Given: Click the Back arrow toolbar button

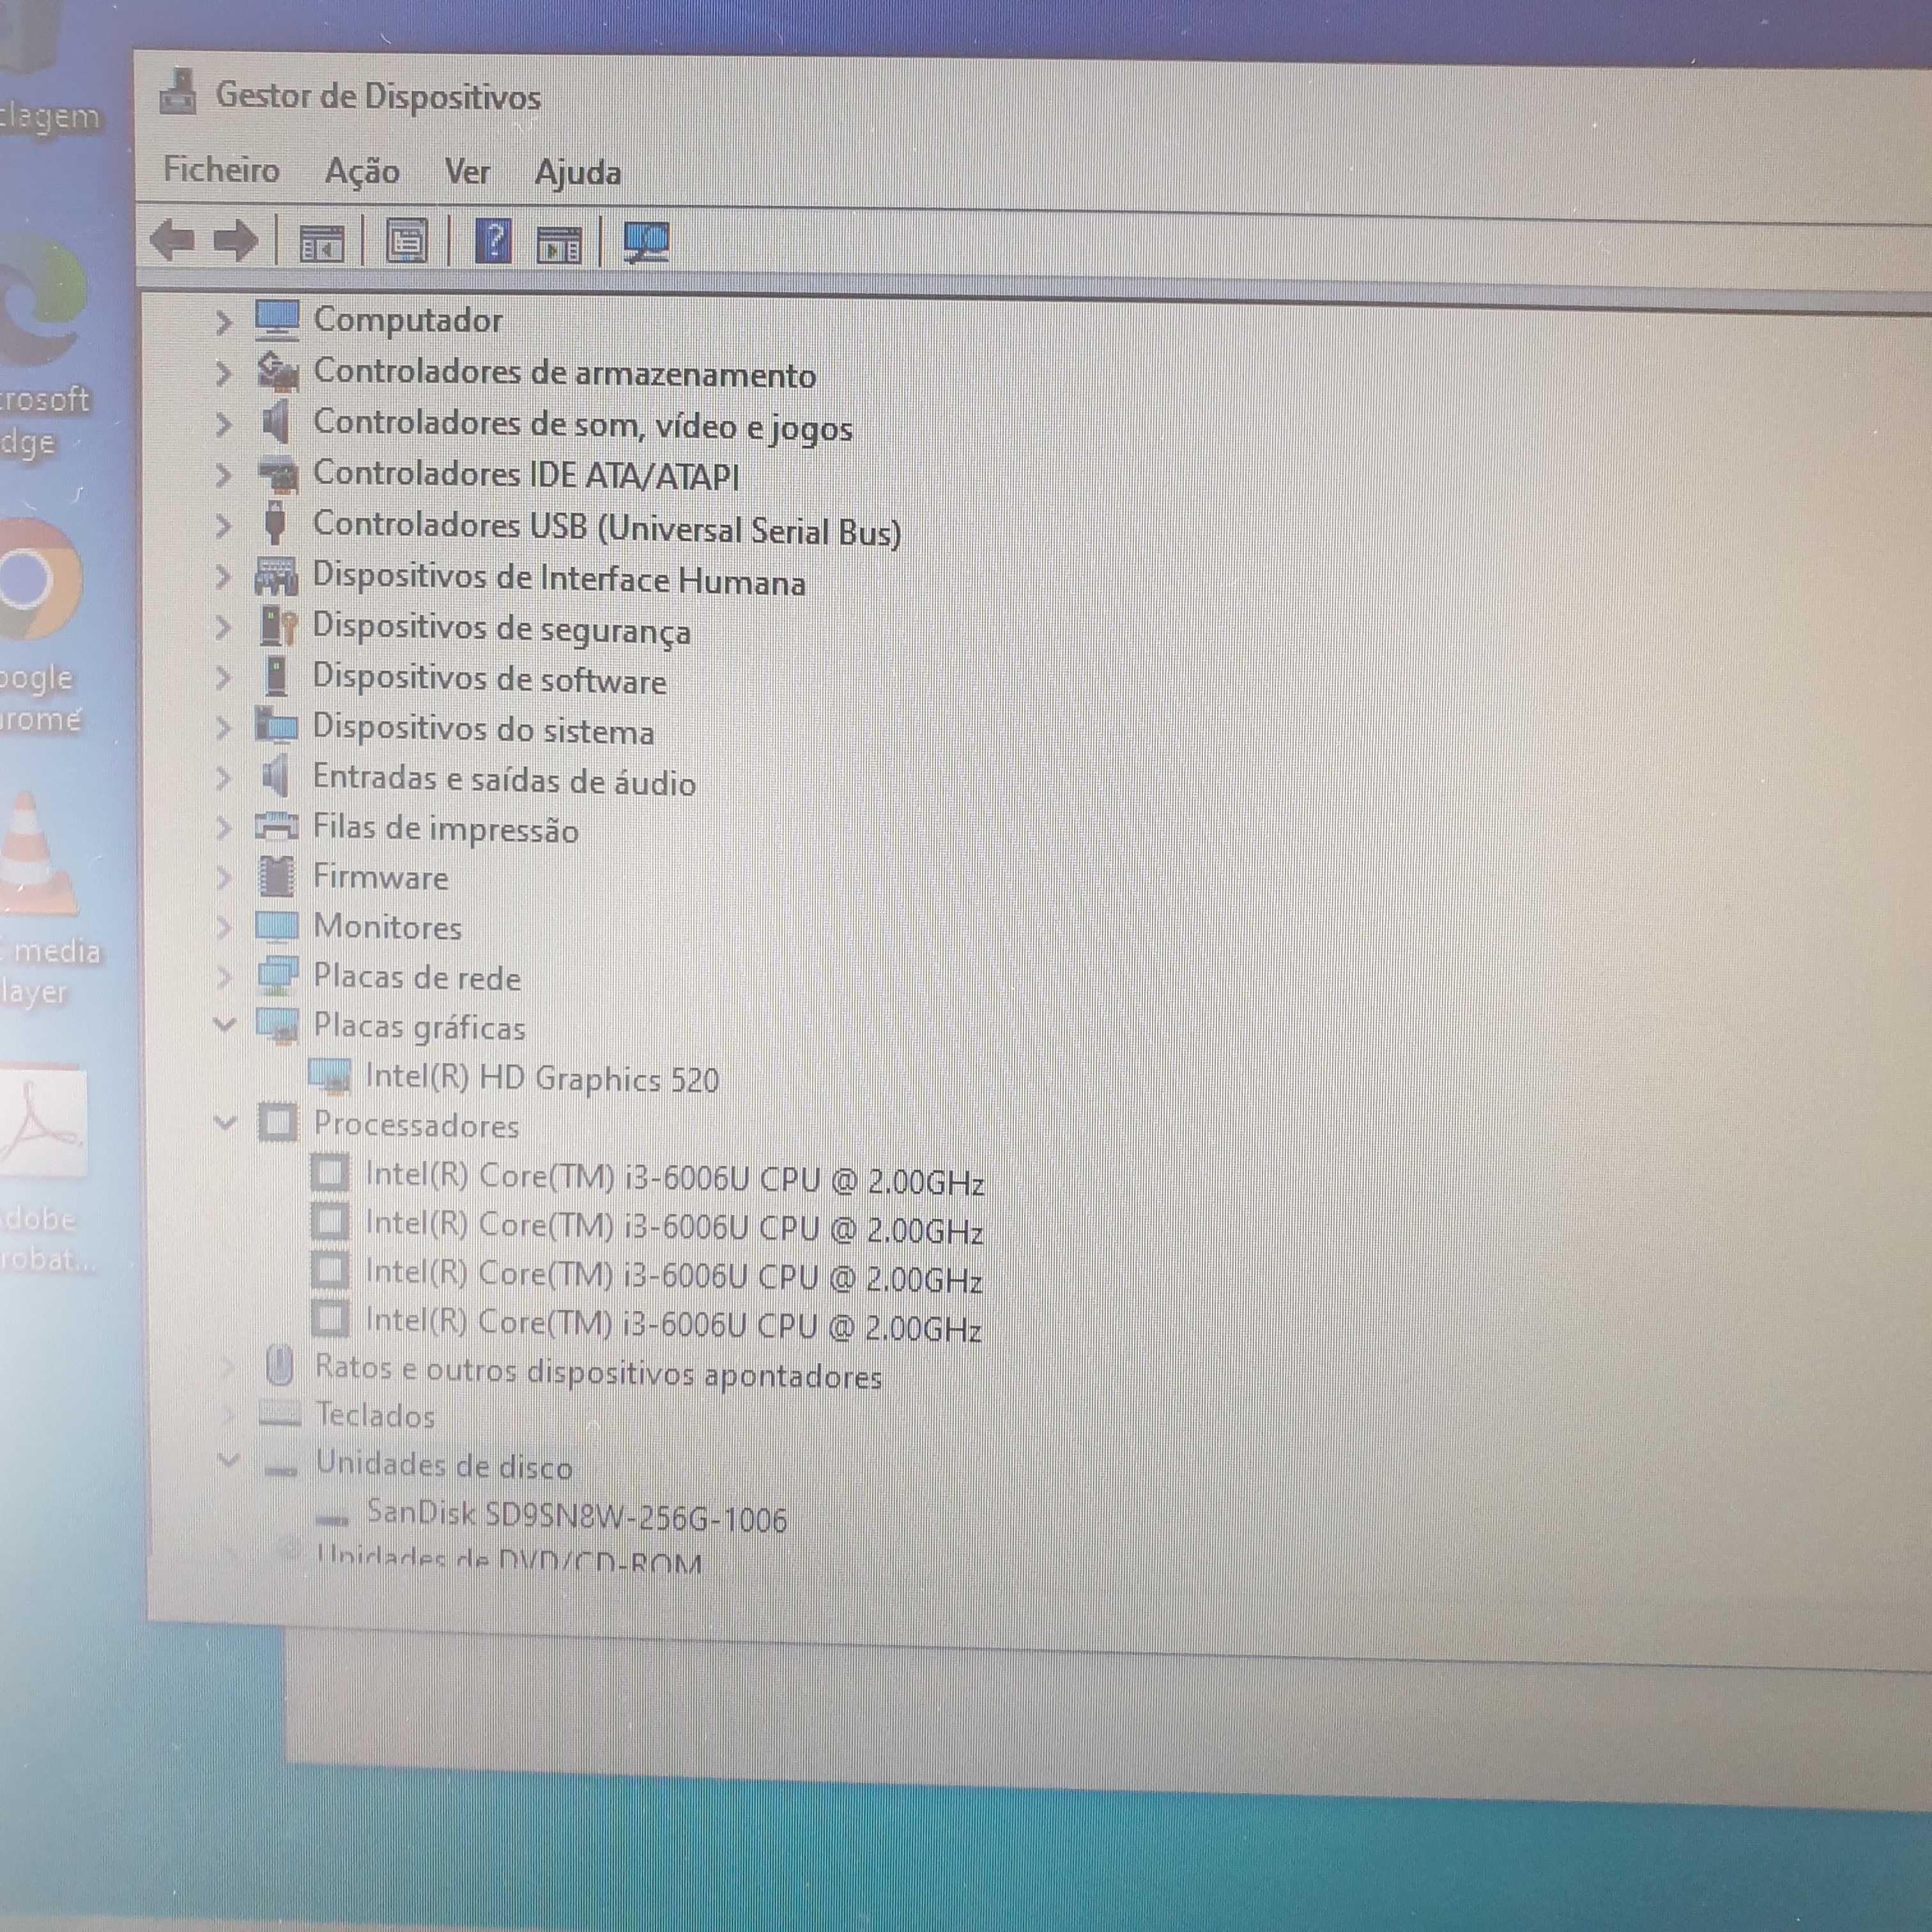Looking at the screenshot, I should (173, 240).
